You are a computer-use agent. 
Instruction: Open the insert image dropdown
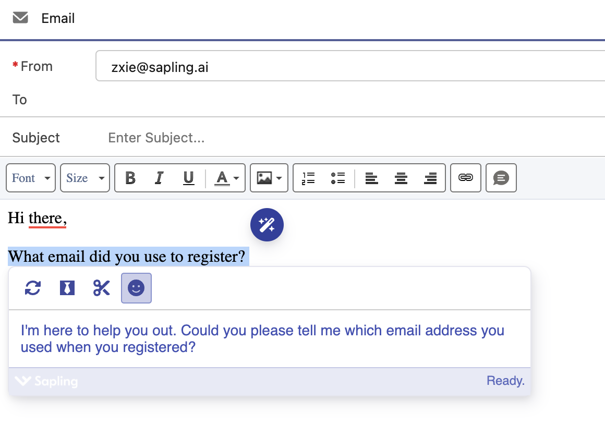269,178
